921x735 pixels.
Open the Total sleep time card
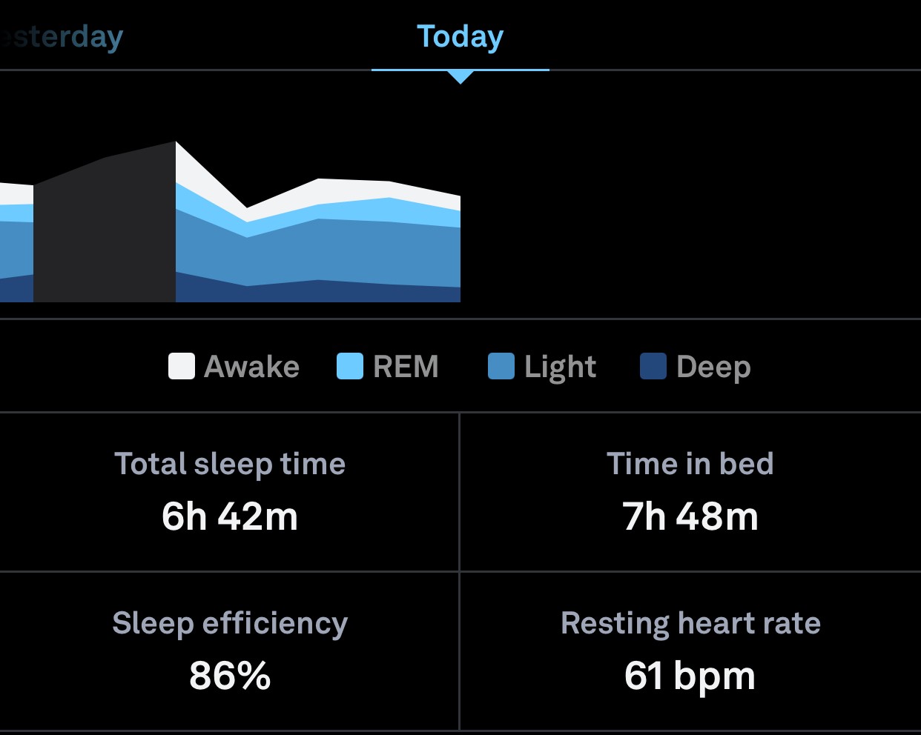(229, 492)
